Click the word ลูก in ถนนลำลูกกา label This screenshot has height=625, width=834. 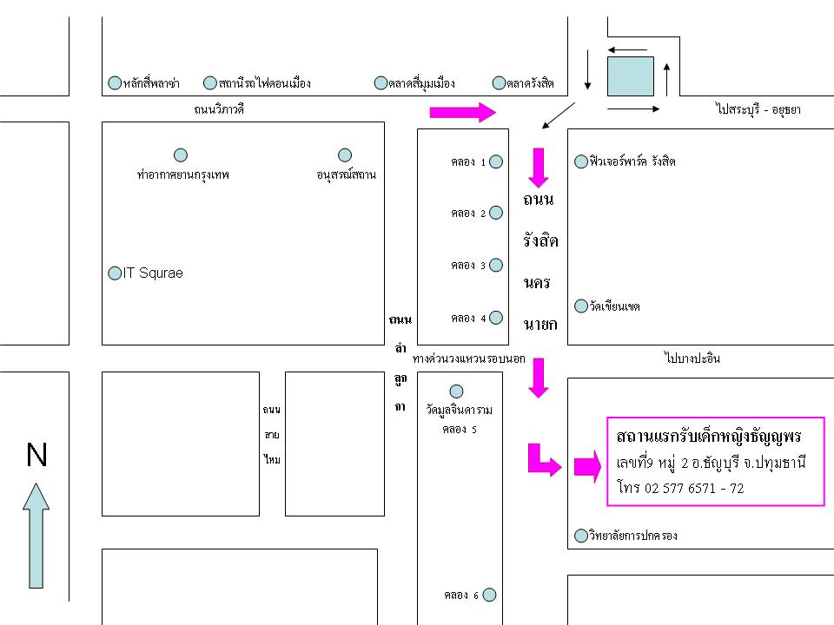pos(400,379)
